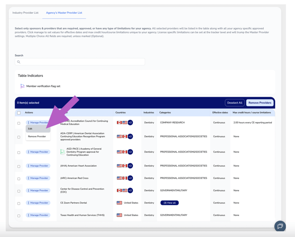Image resolution: width=295 pixels, height=237 pixels.
Task: Click '2.00 hours every CE reporting period'
Action: pos(253,123)
